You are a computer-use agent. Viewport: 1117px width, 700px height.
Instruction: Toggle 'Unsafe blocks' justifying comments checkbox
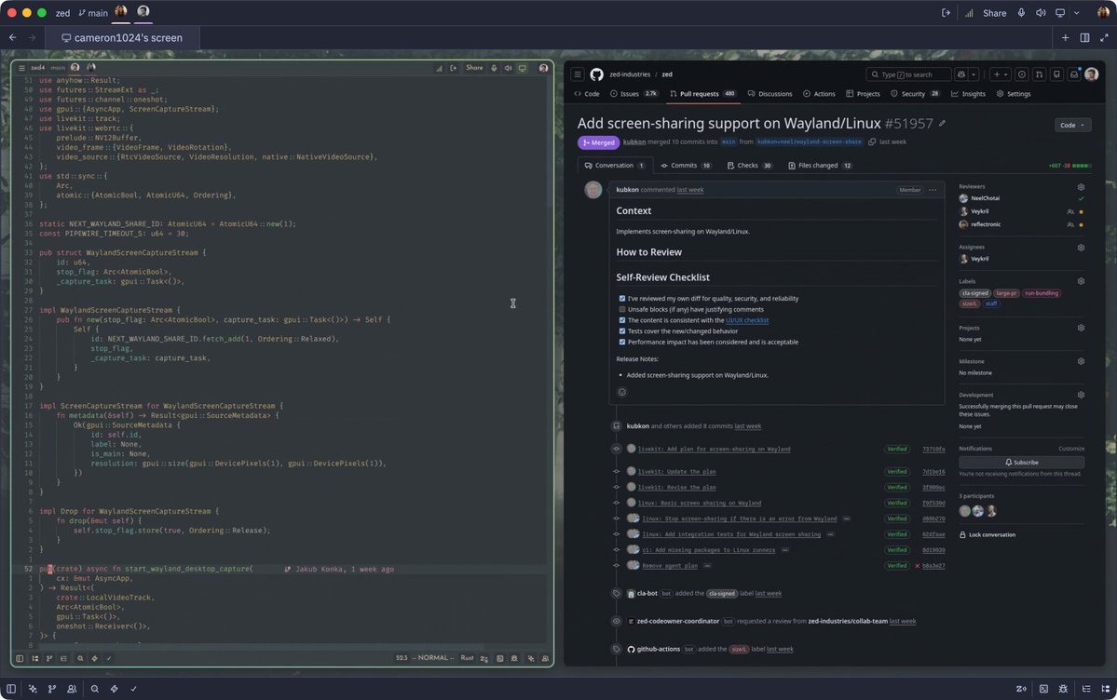(622, 310)
